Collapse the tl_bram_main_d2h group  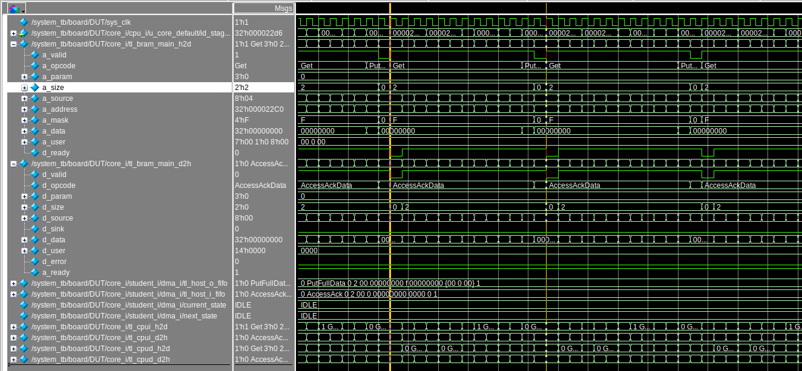point(13,163)
